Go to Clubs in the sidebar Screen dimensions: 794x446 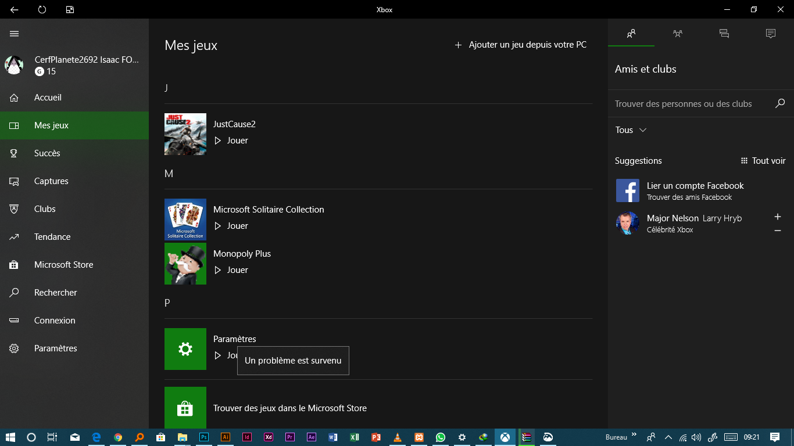click(74, 209)
